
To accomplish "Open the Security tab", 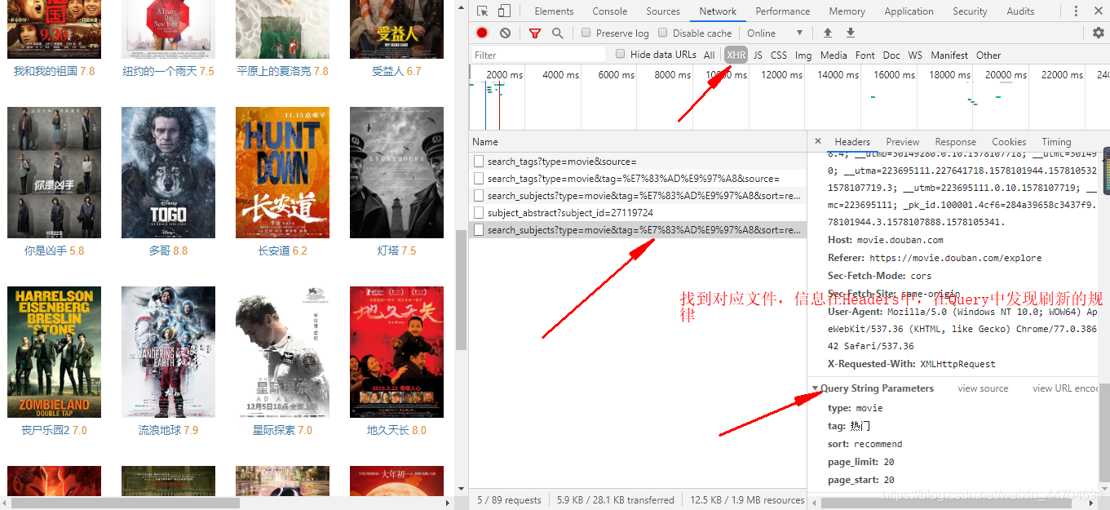I will (970, 11).
